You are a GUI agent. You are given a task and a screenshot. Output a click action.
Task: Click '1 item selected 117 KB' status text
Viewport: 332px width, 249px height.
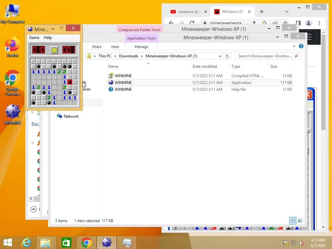94,220
